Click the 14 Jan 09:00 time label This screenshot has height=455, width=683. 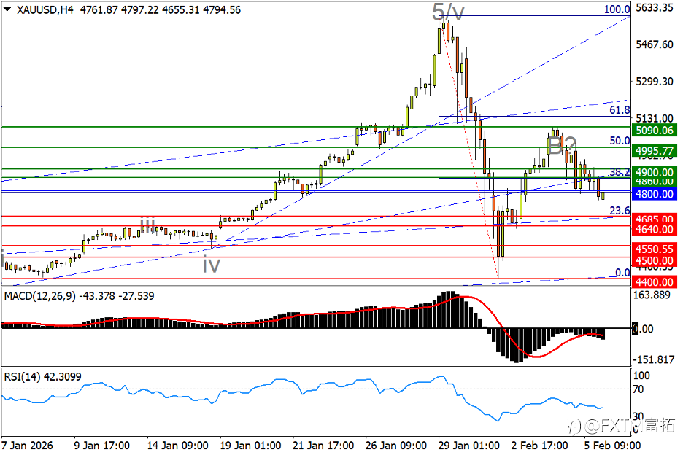pyautogui.click(x=177, y=446)
